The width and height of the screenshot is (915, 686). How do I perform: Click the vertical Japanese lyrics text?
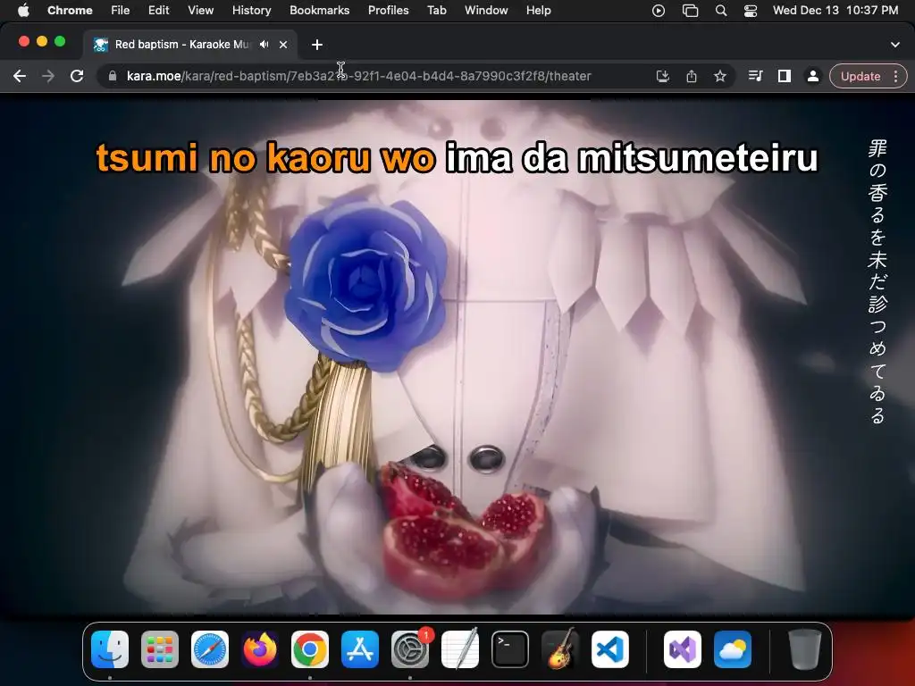point(877,281)
